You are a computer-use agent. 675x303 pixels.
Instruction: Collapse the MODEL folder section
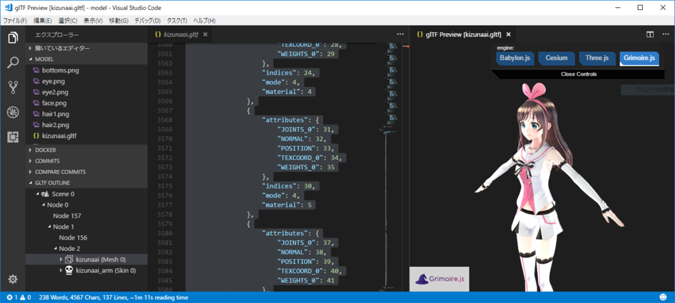(30, 59)
